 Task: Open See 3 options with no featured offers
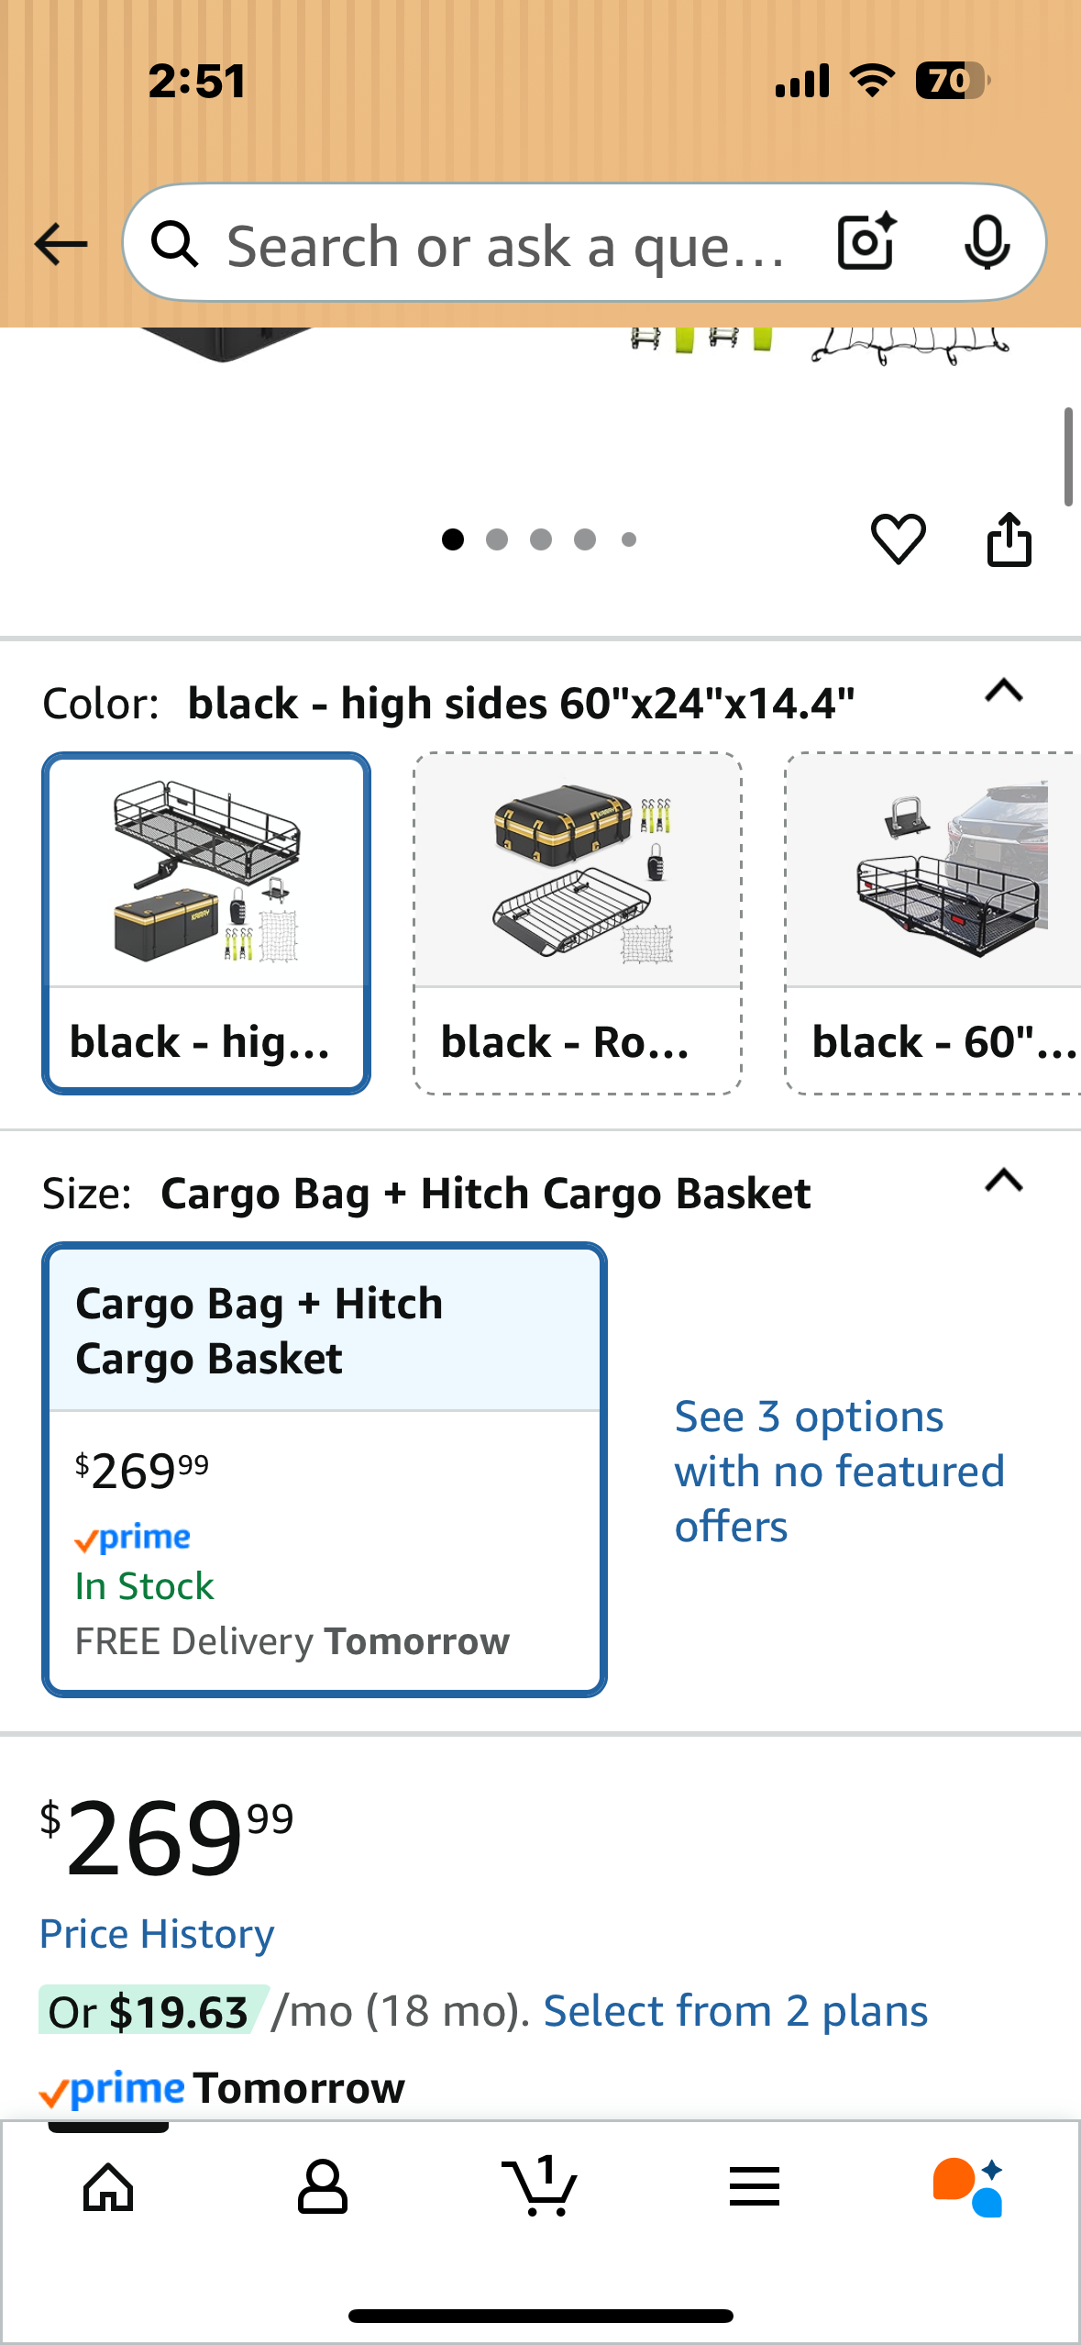(x=839, y=1472)
